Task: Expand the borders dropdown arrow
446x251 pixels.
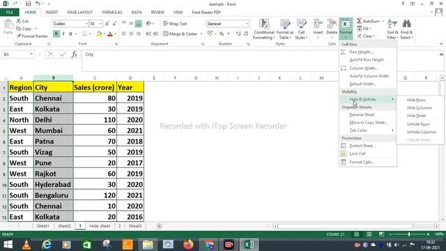Action: (x=90, y=34)
